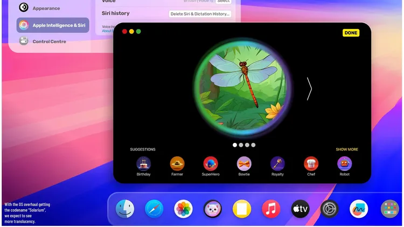Select the fourth page indicator dot
Screen dimensions: 404x227
point(253,145)
